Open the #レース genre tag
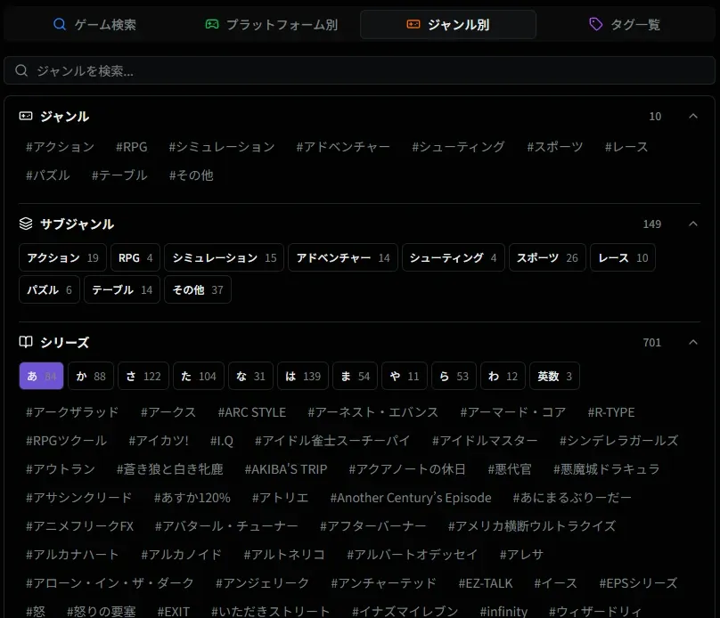 (x=626, y=147)
